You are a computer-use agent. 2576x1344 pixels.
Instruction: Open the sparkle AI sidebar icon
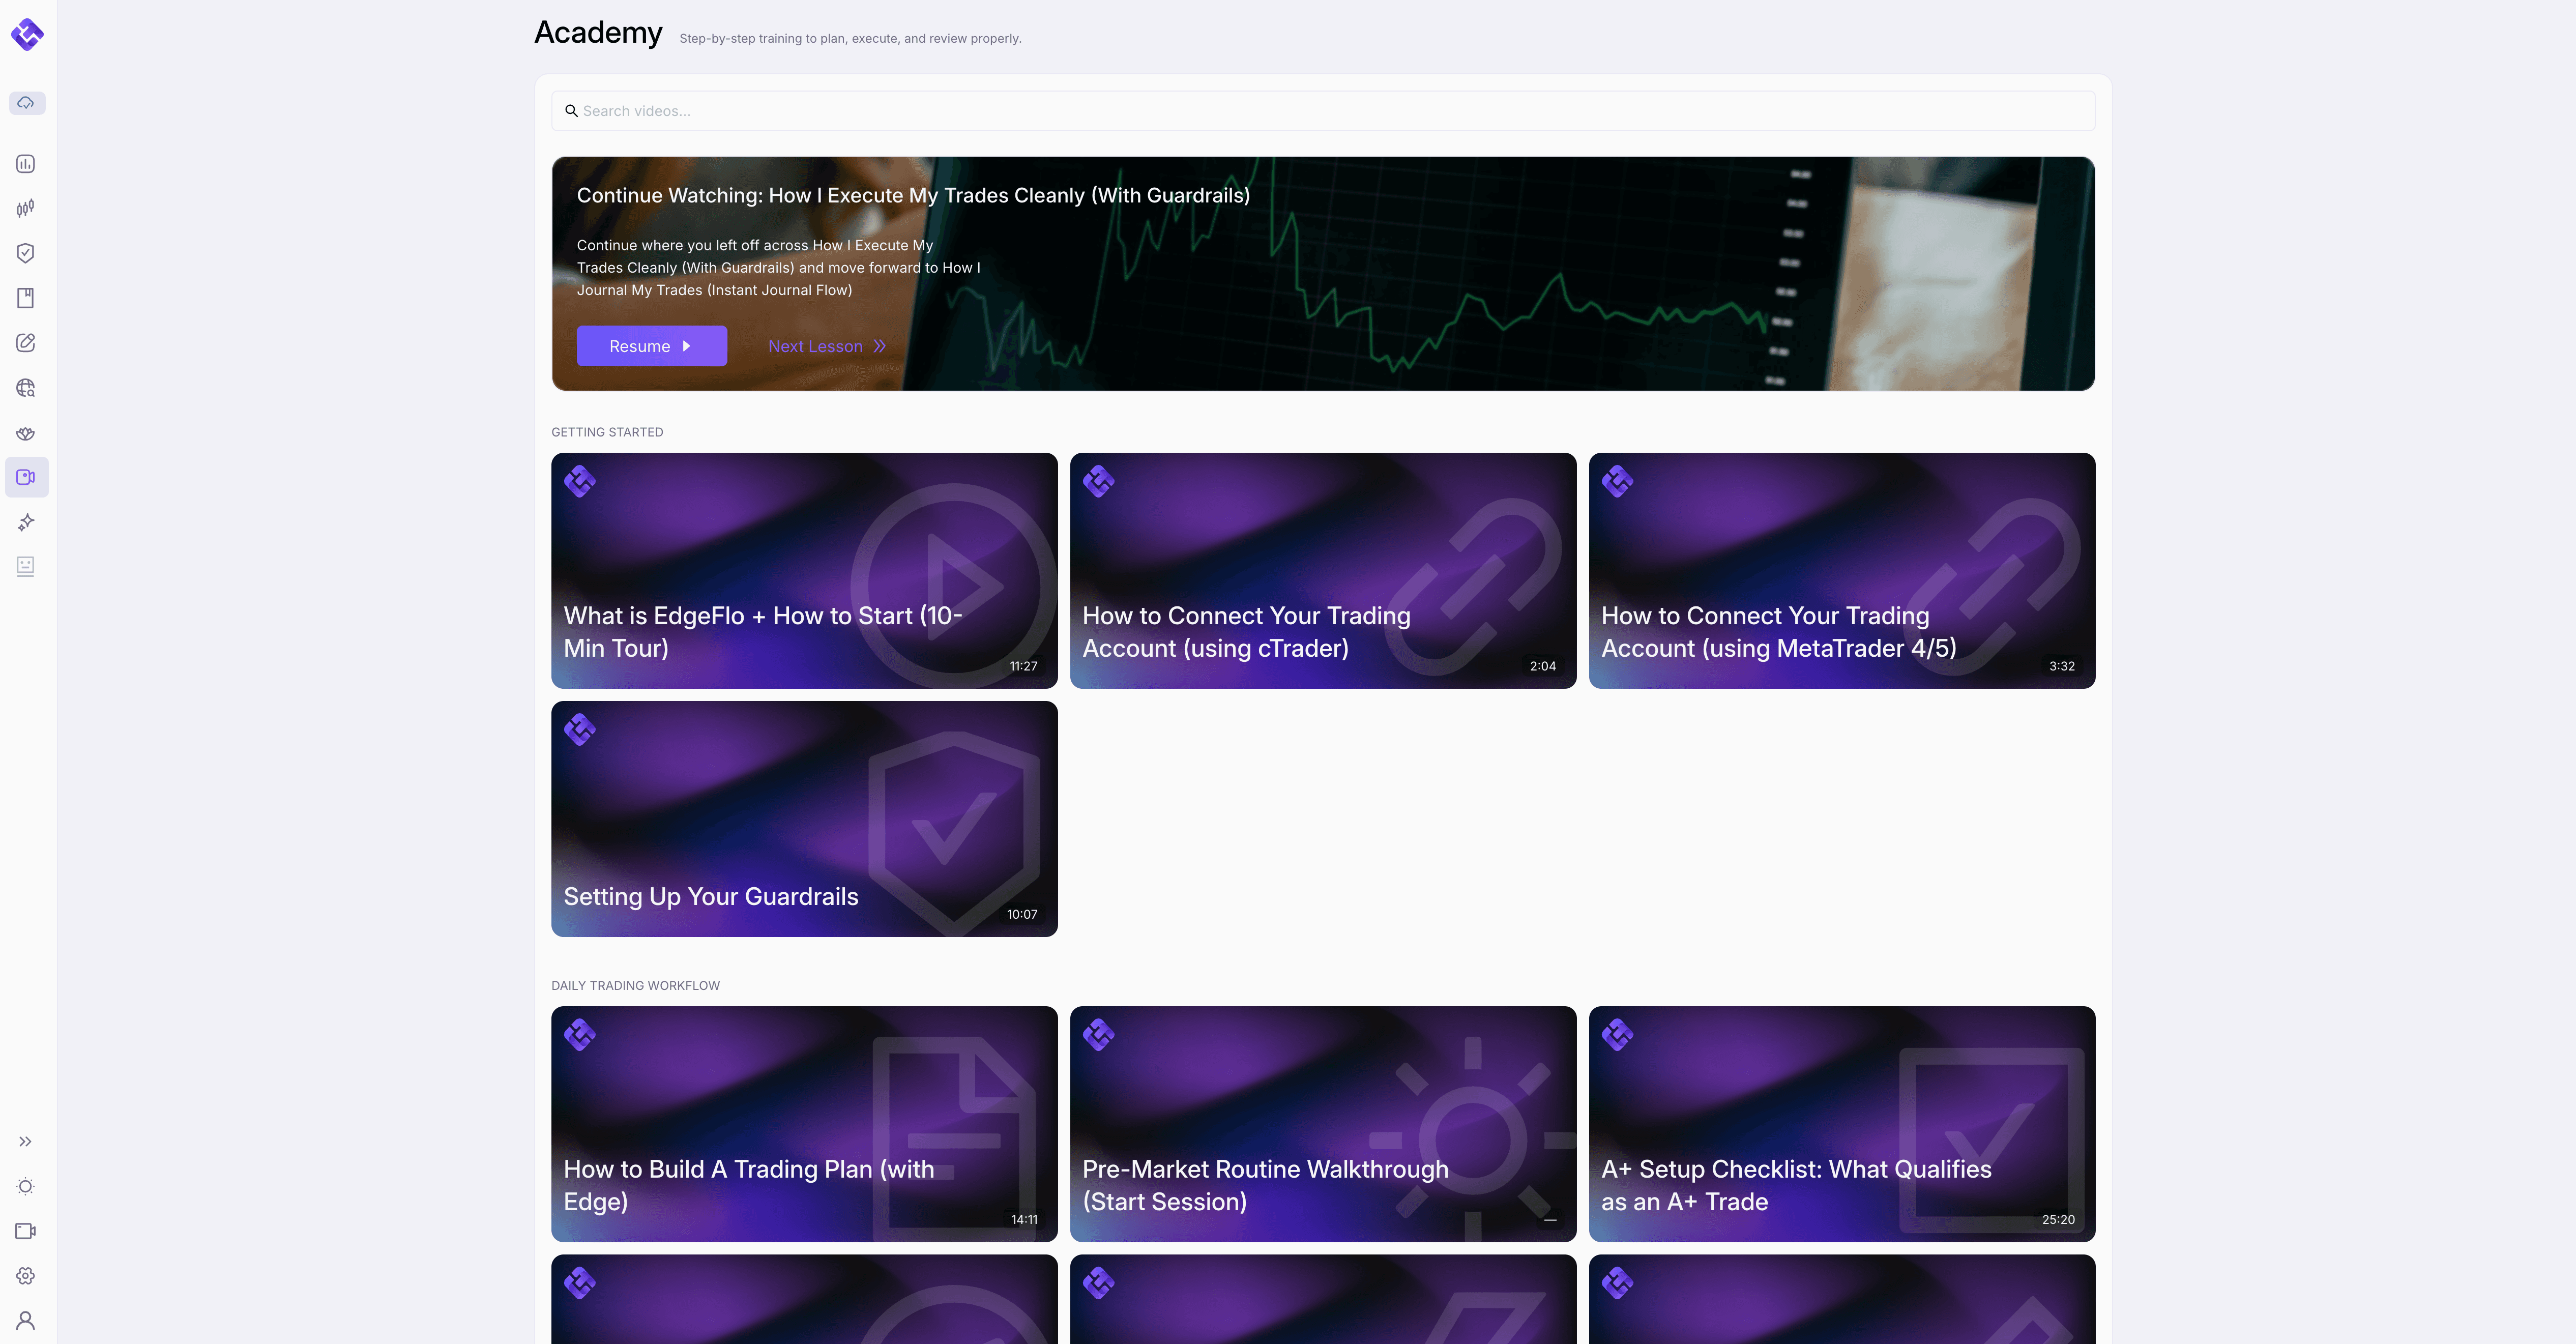coord(26,522)
